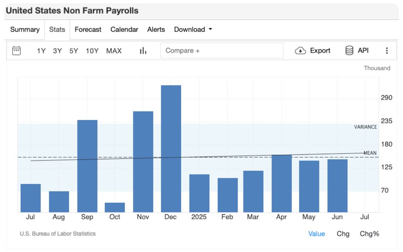Open the three-dot more options menu

(387, 51)
